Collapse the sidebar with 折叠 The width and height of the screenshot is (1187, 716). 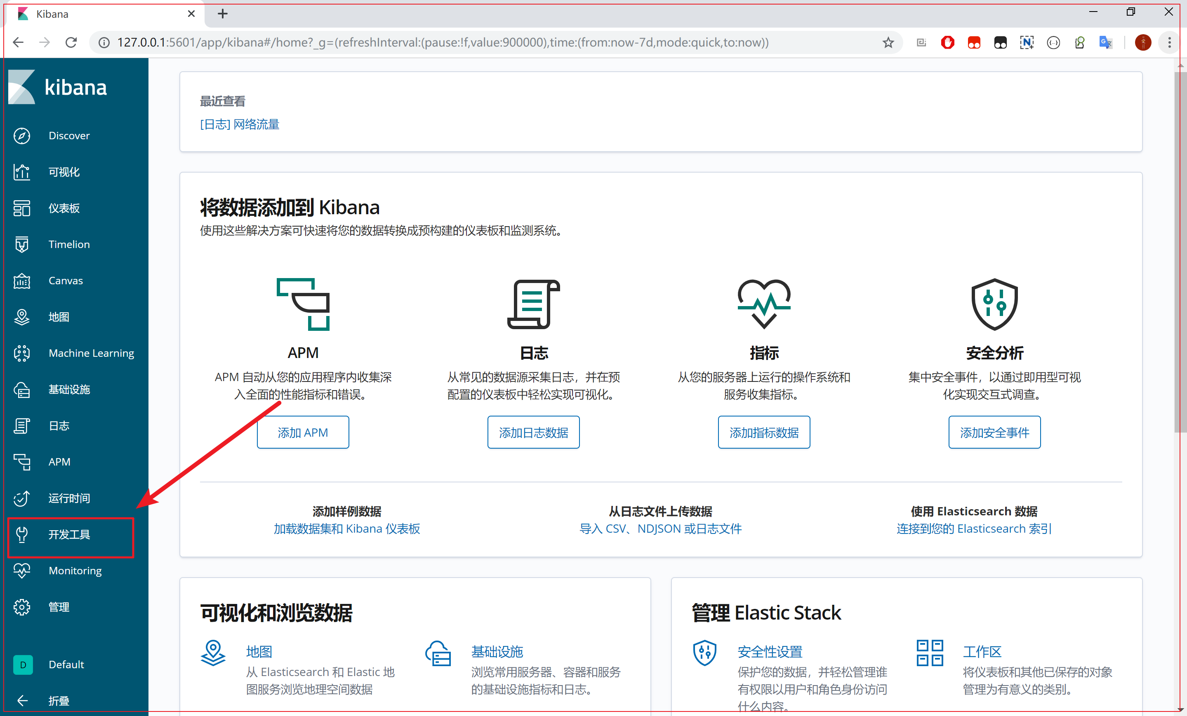coord(43,701)
